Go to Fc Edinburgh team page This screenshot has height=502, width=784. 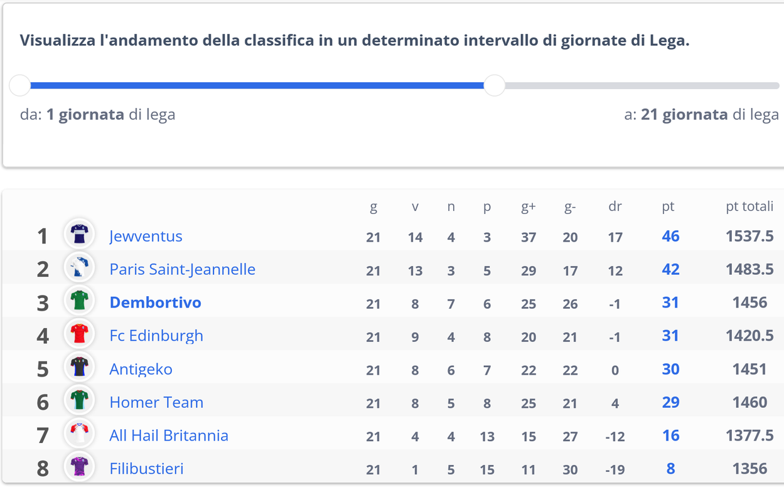point(156,336)
